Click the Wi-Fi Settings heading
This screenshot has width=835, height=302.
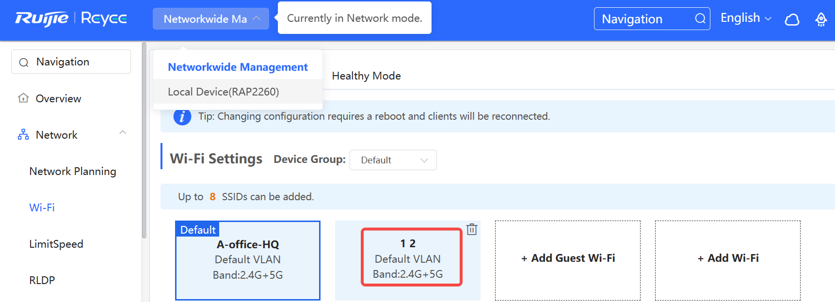(x=216, y=159)
